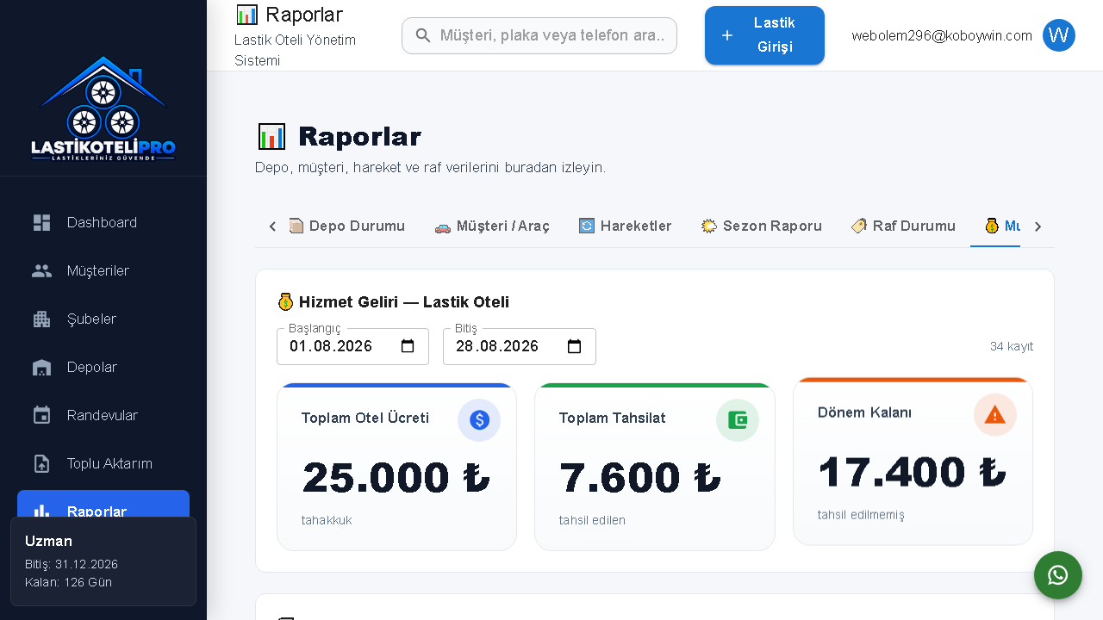1103x620 pixels.
Task: Click the Randevular calendar icon
Action: coord(41,415)
